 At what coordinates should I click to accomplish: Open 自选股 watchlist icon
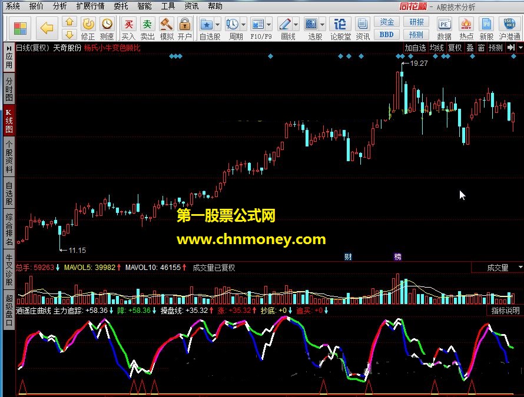coord(207,25)
